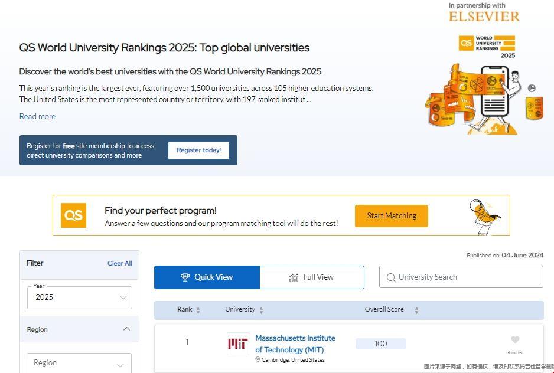This screenshot has height=373, width=554.
Task: Select the Quick View tab
Action: tap(206, 277)
